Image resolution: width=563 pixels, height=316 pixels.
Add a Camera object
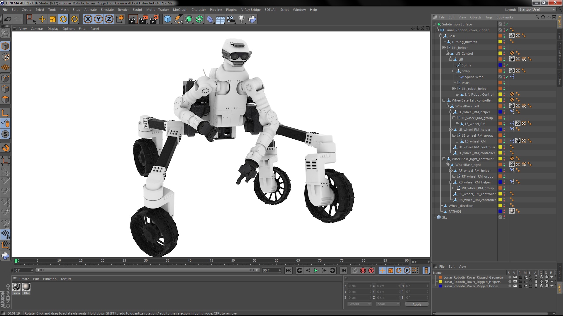pos(231,19)
